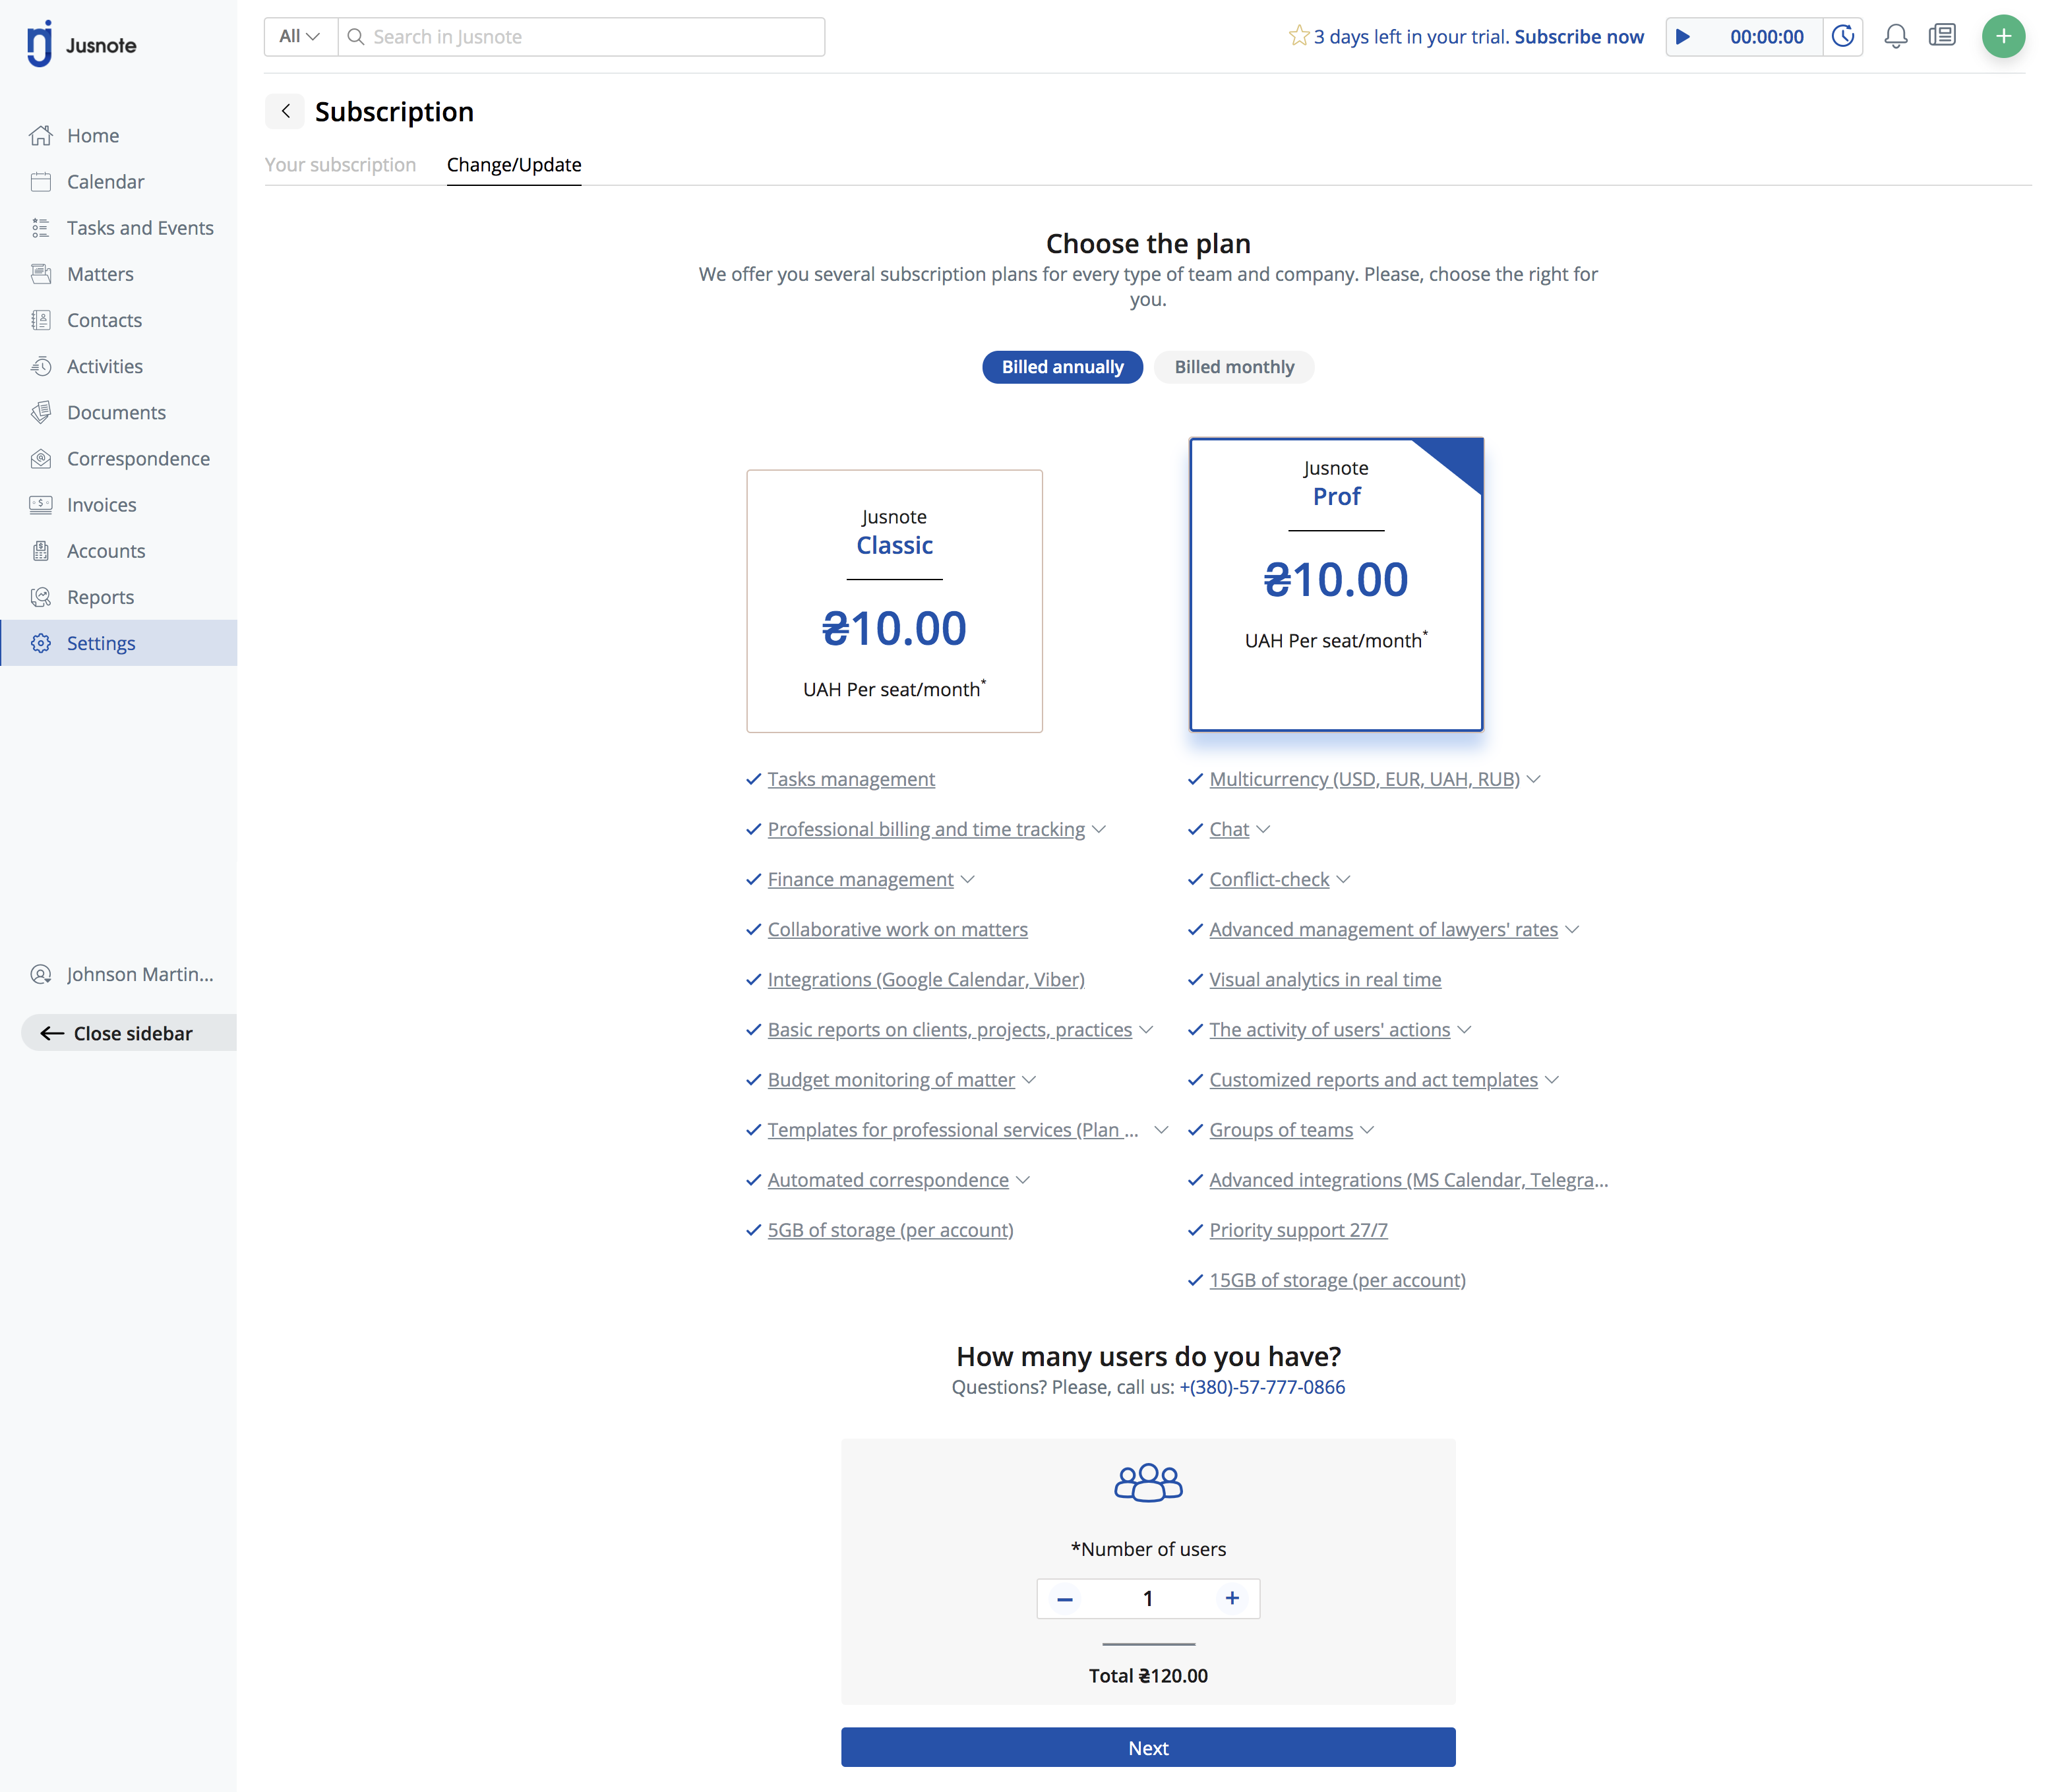The image size is (2060, 1792).
Task: Start the timer play button
Action: point(1682,37)
